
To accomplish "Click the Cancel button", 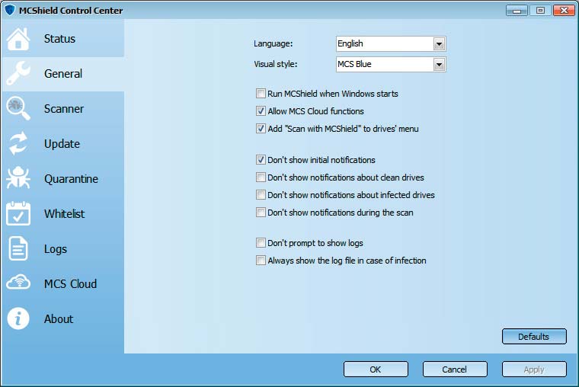I will point(455,369).
